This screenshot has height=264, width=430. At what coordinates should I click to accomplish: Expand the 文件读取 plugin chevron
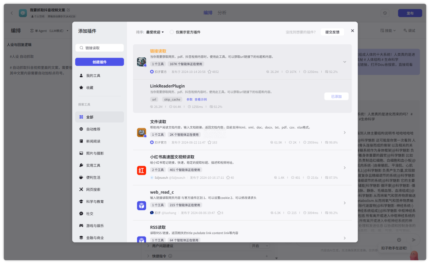345,133
